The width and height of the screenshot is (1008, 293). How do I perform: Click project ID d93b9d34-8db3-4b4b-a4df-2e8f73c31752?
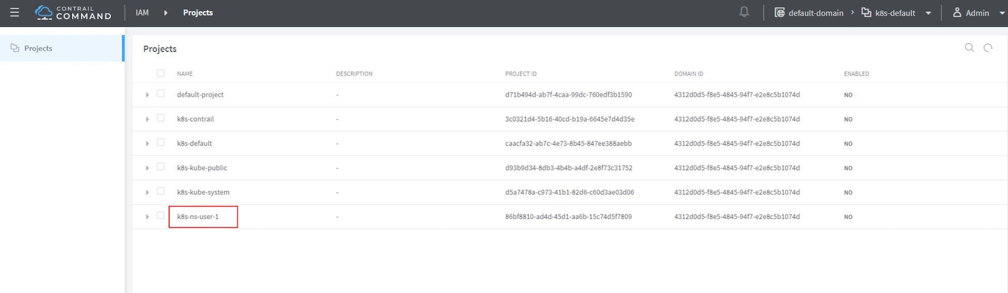(x=569, y=167)
